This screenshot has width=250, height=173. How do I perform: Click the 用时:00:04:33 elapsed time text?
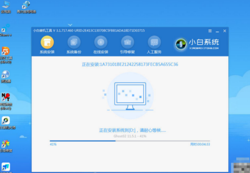[200, 144]
